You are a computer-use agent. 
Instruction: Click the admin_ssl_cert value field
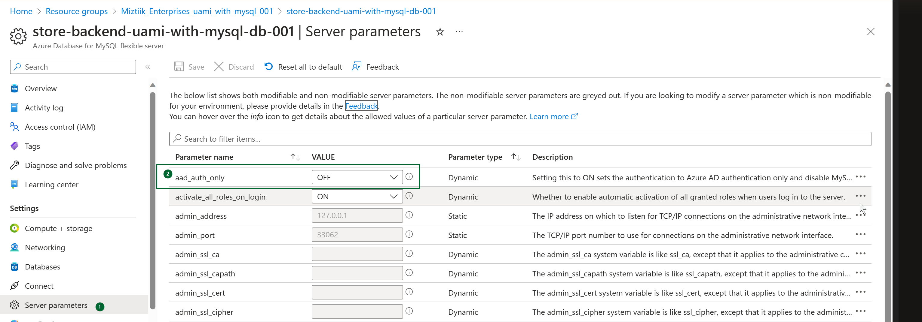(x=357, y=292)
